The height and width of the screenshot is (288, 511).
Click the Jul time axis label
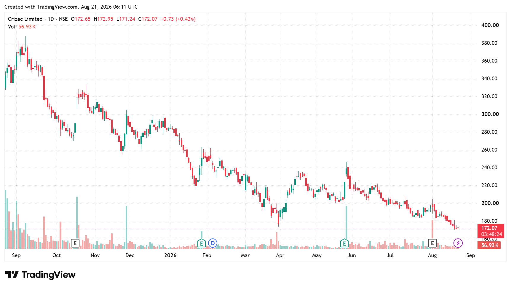pyautogui.click(x=390, y=255)
